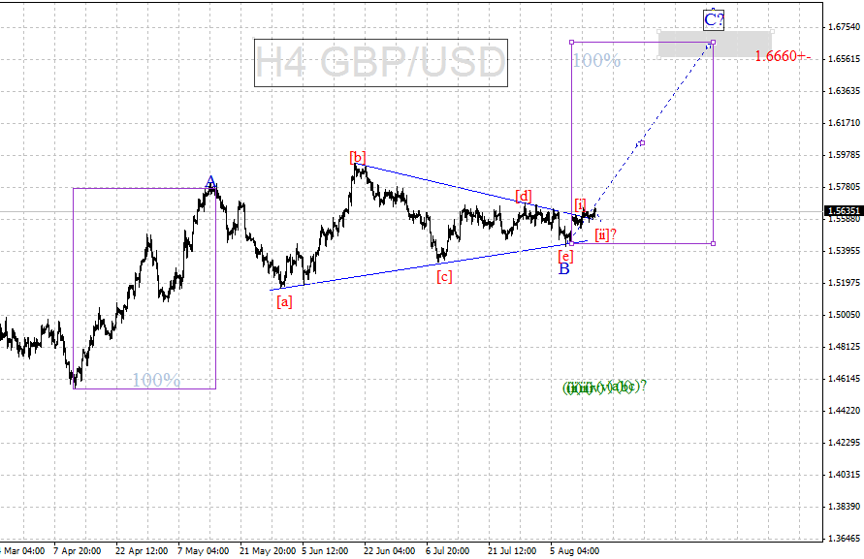
Task: Click the 1.65615 price axis value
Action: point(845,58)
